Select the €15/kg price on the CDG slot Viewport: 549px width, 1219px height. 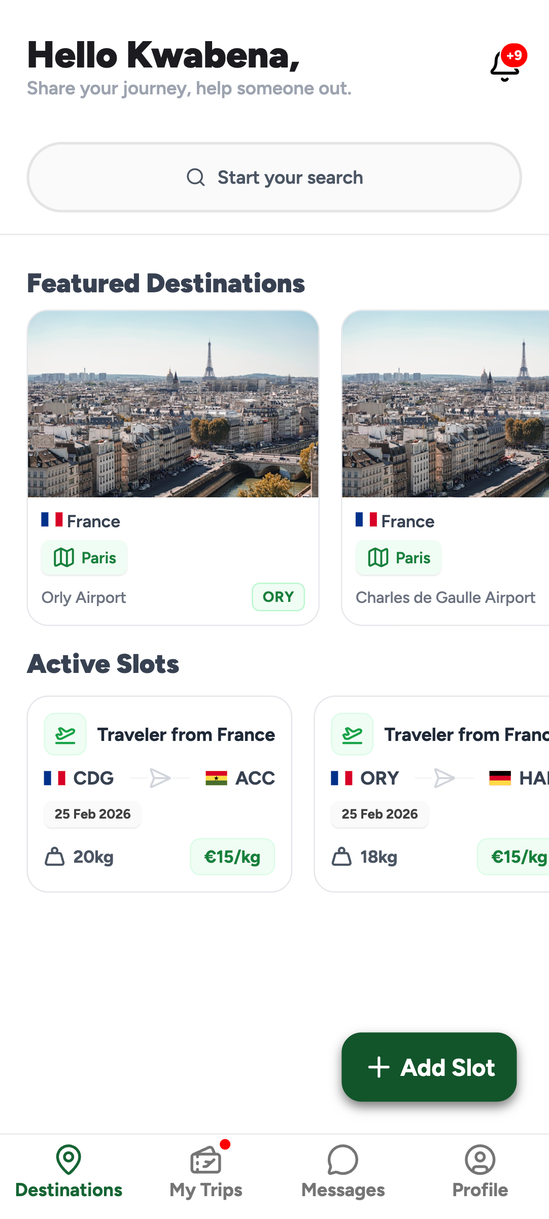232,857
